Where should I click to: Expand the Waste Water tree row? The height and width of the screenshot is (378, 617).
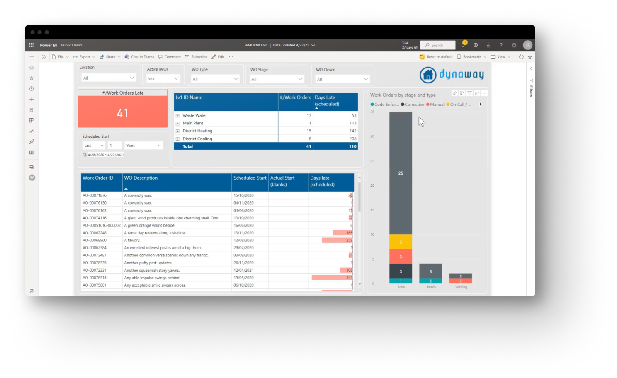(x=178, y=115)
